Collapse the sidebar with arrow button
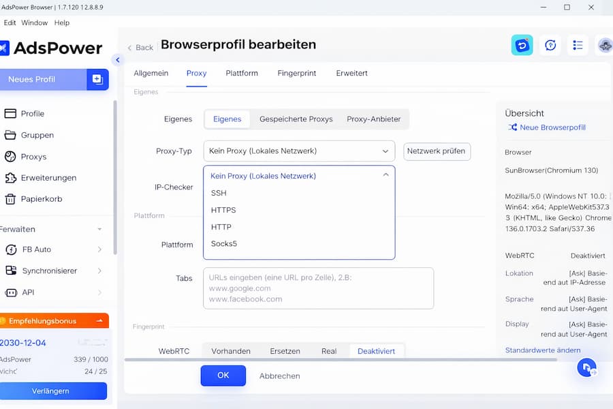Image resolution: width=613 pixels, height=409 pixels. coord(117,60)
